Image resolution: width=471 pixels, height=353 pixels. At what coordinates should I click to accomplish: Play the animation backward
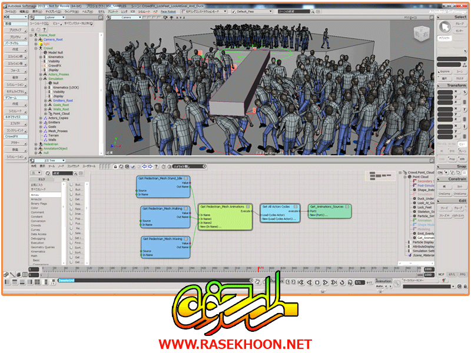point(309,282)
